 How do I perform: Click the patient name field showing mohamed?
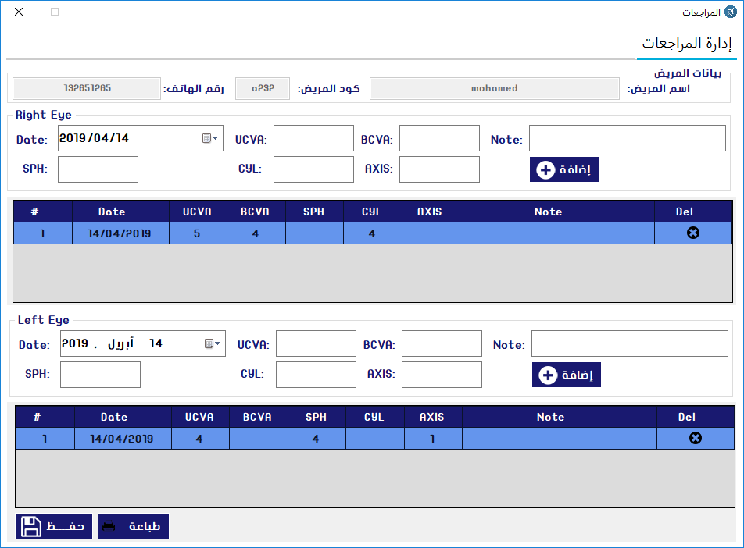[x=495, y=88]
